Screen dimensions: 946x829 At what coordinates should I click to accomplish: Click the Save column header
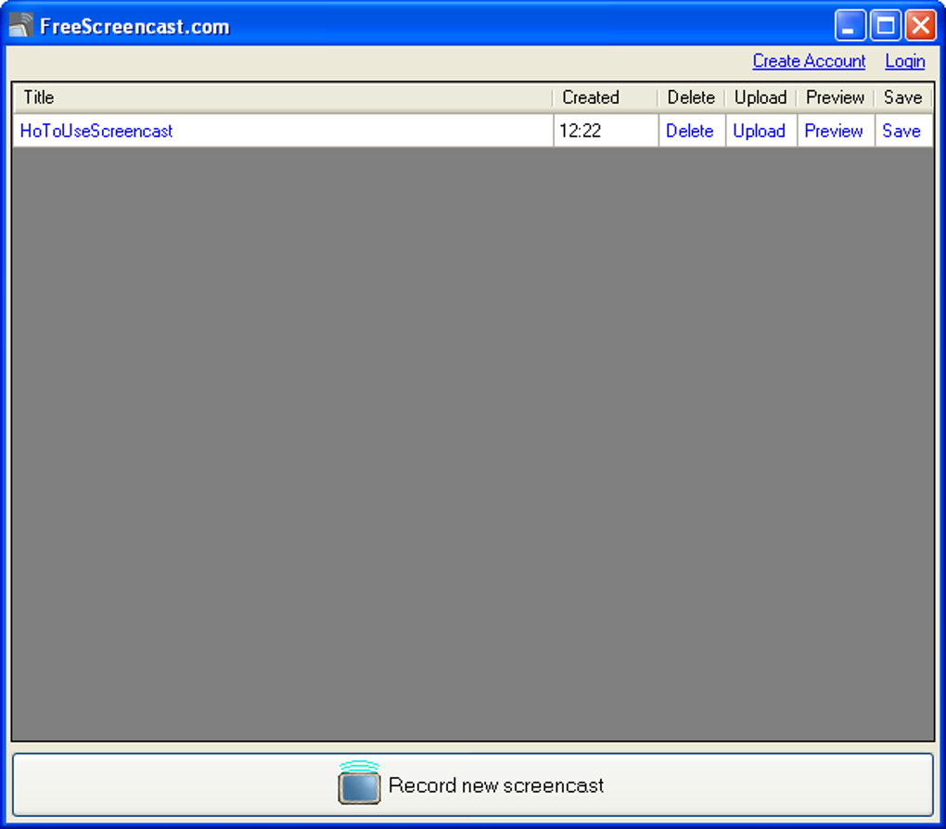[903, 97]
